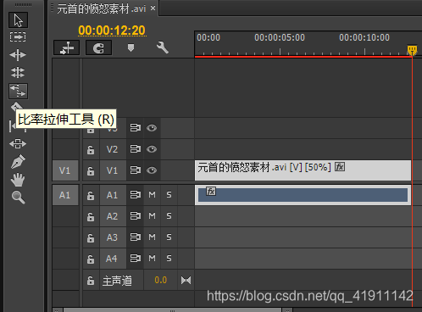Select the Selection arrow tool

point(18,20)
